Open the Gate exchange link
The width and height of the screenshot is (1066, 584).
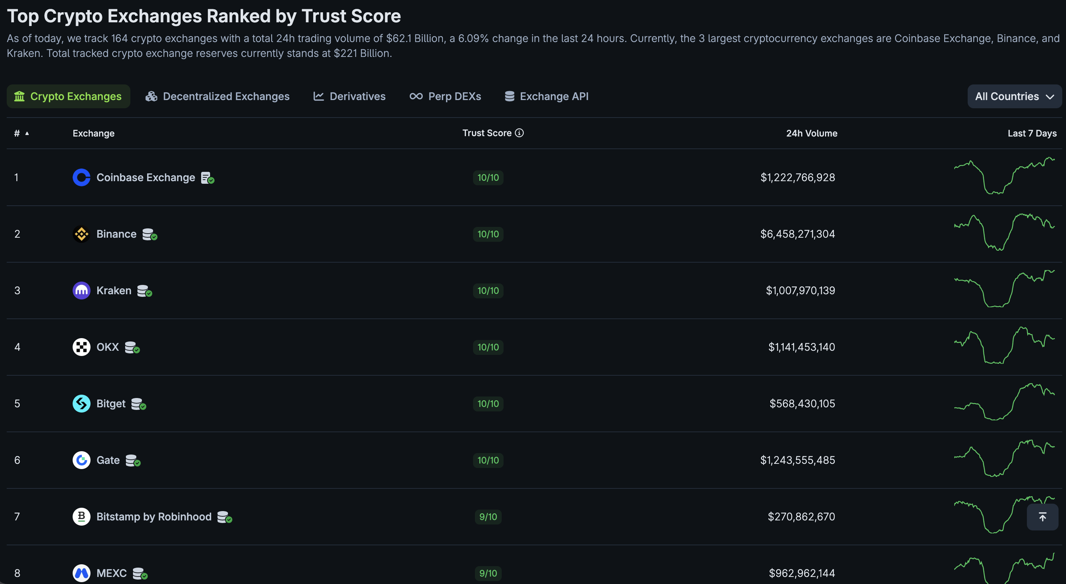108,460
